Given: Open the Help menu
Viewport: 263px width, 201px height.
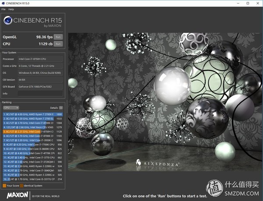Looking at the screenshot, I should pos(11,9).
